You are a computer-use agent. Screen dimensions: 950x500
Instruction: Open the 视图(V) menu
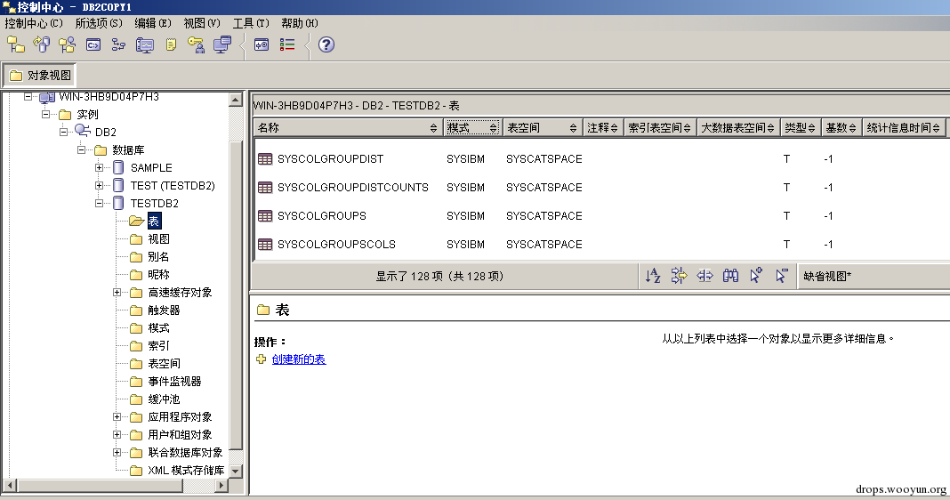202,23
